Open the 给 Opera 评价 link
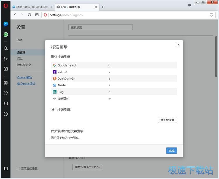219x179 pixels. [x=26, y=84]
